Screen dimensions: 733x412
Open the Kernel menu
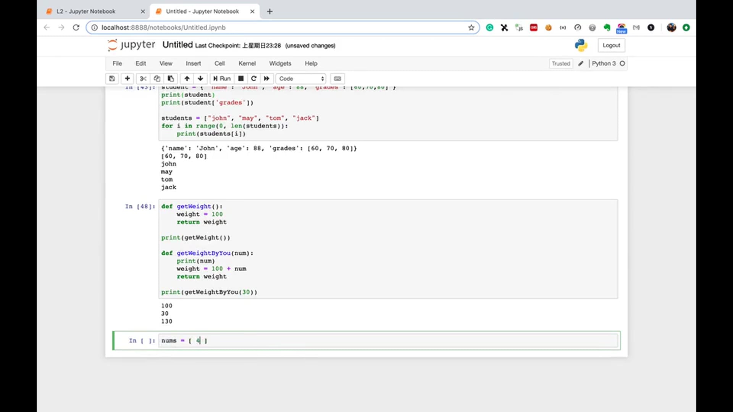[x=247, y=63]
